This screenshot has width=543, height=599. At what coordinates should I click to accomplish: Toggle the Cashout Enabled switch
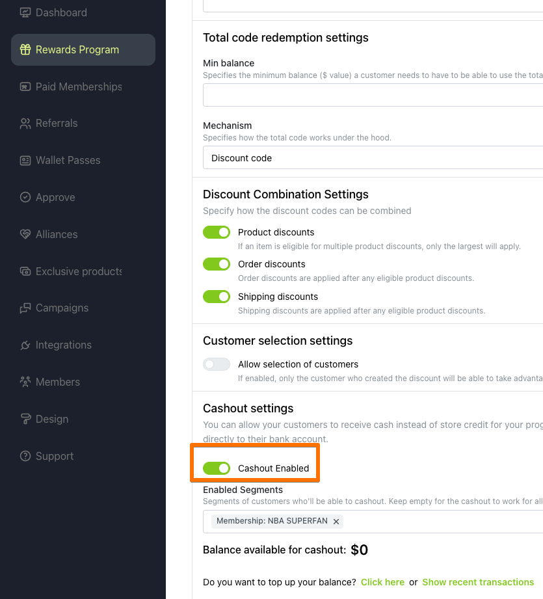click(217, 468)
